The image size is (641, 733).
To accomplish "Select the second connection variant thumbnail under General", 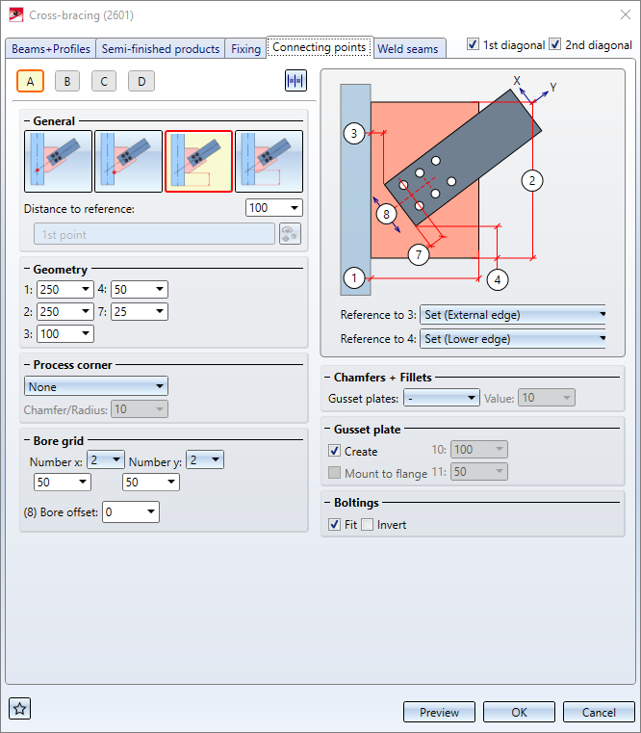I will (128, 161).
